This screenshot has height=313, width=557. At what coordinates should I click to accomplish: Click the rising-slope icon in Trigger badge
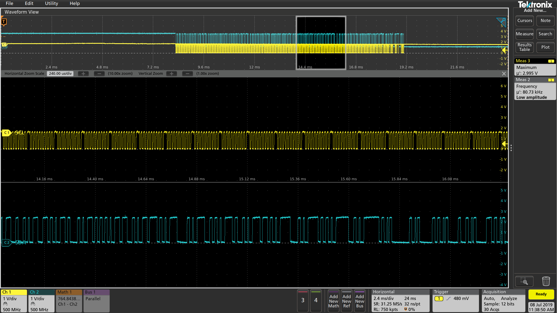[449, 298]
